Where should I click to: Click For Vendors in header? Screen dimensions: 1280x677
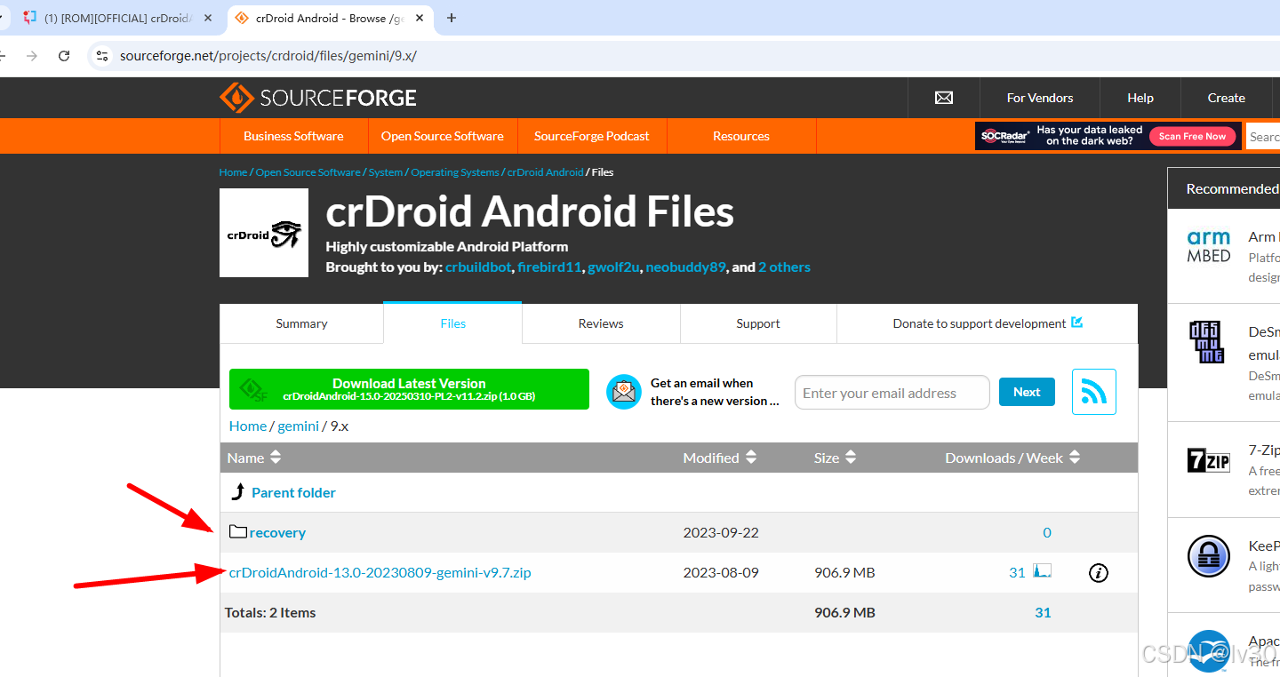(1040, 98)
